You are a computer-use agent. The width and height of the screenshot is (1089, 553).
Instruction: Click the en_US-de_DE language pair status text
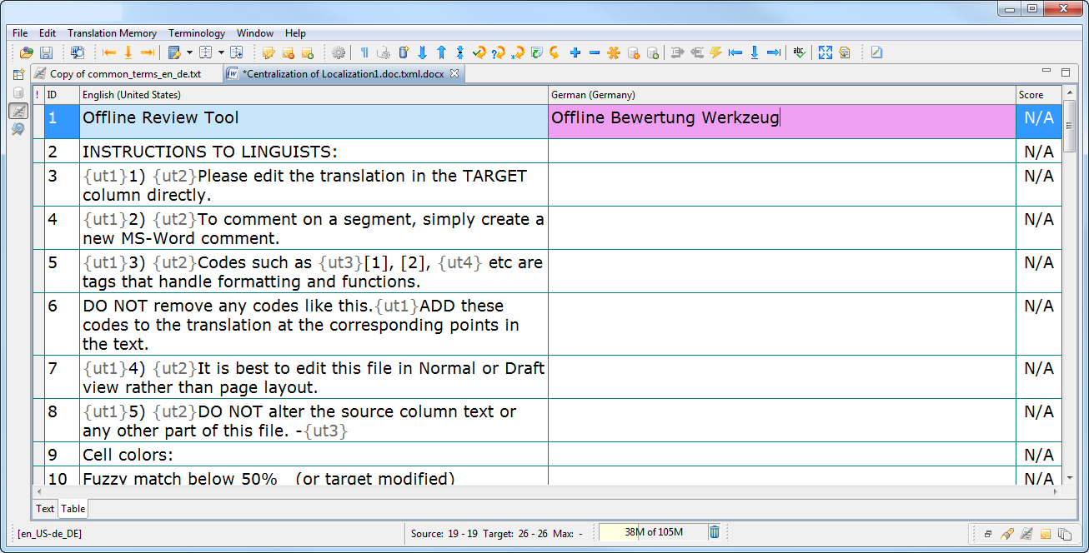tap(50, 533)
